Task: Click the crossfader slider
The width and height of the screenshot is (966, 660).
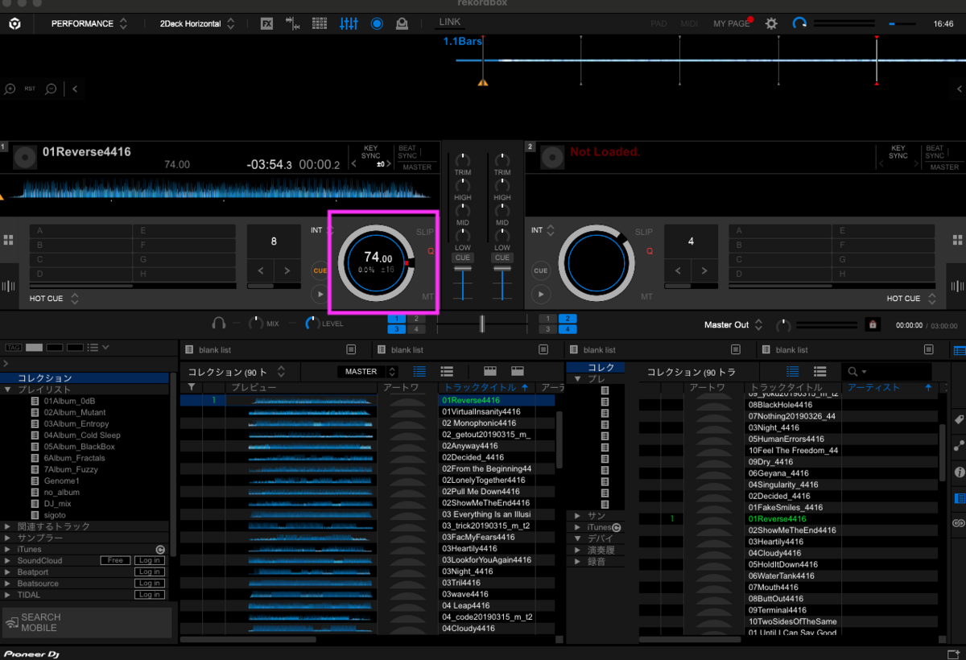Action: (481, 324)
